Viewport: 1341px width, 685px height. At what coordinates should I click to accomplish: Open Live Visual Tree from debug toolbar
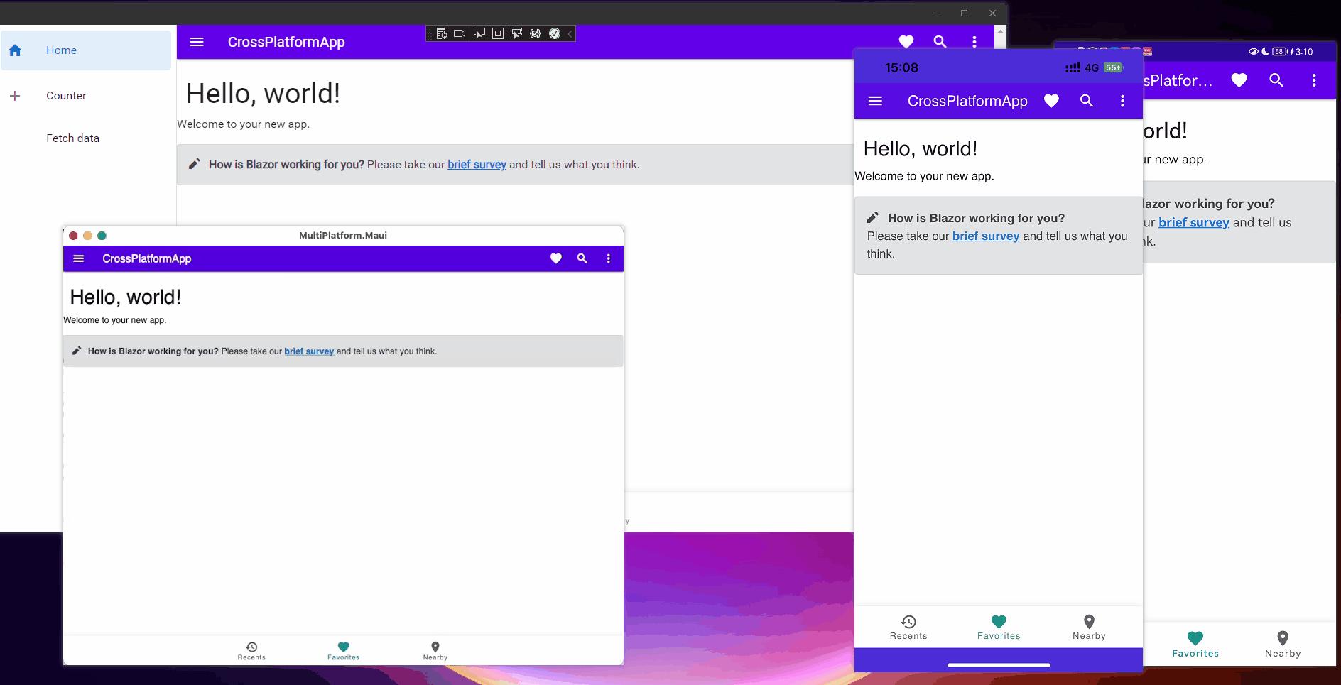pyautogui.click(x=442, y=33)
